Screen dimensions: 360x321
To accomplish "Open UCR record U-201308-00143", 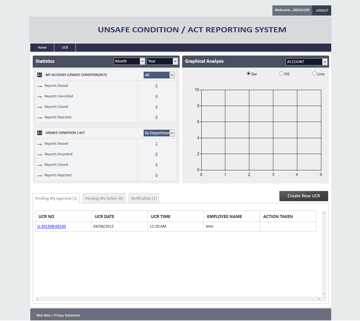I will coord(52,226).
